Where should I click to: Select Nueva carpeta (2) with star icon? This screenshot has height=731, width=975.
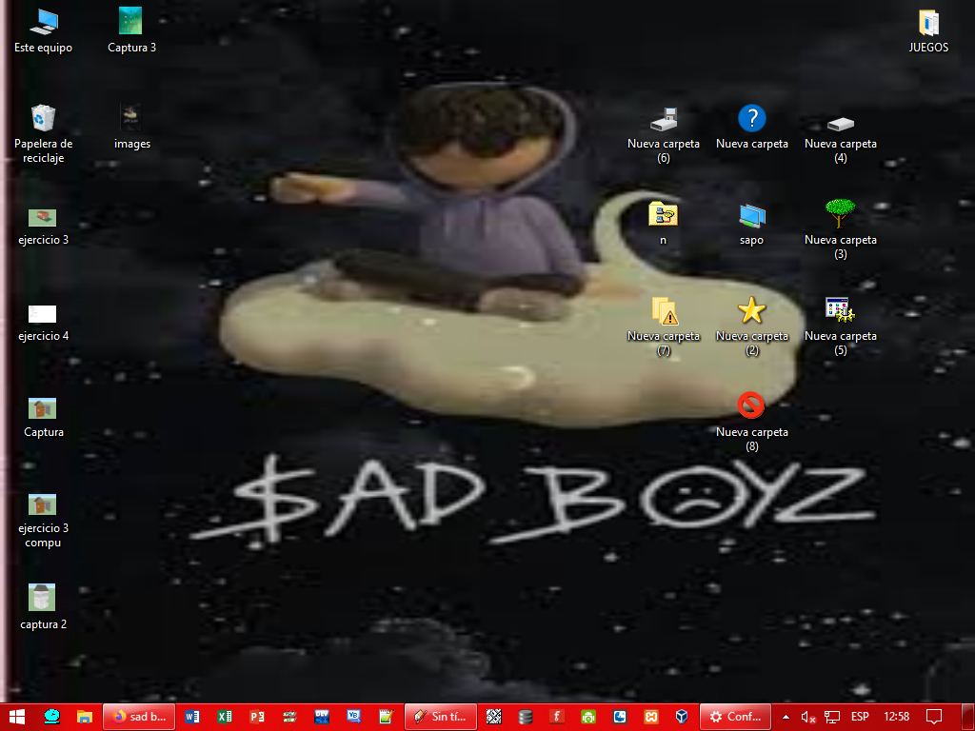point(751,310)
